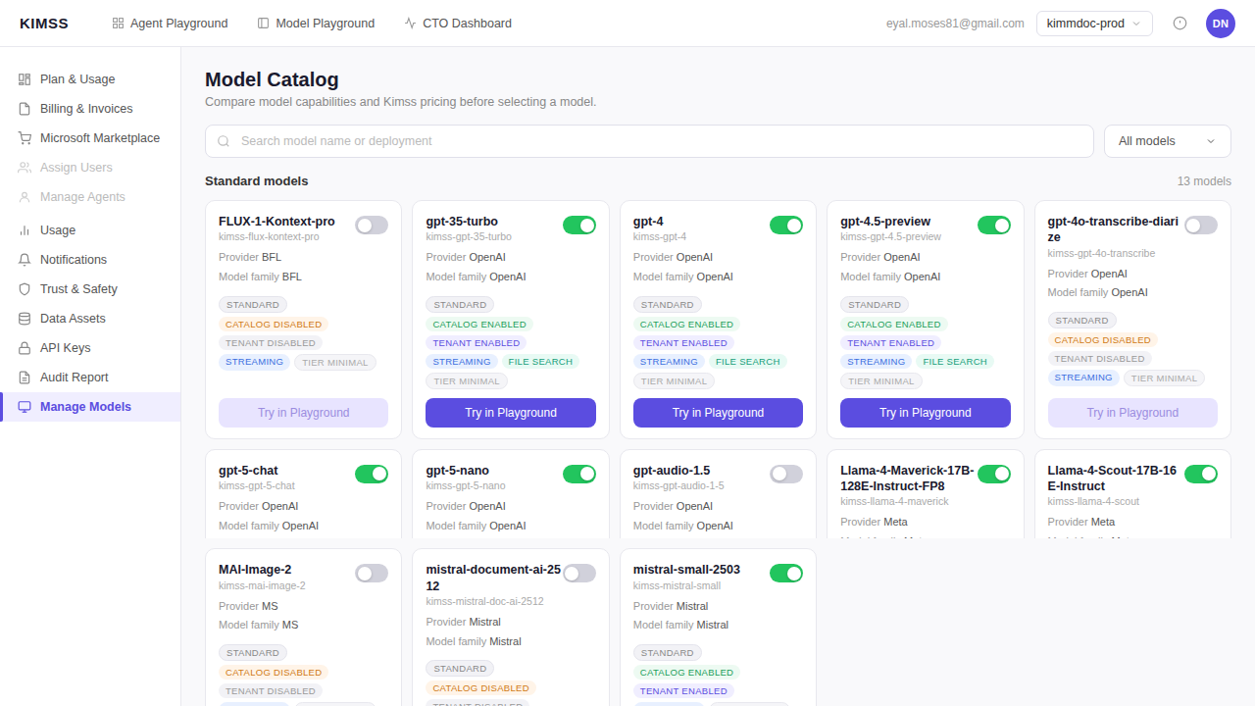Switch off the gpt-5-nano toggle
Screen dimensions: 1255x706
click(579, 475)
